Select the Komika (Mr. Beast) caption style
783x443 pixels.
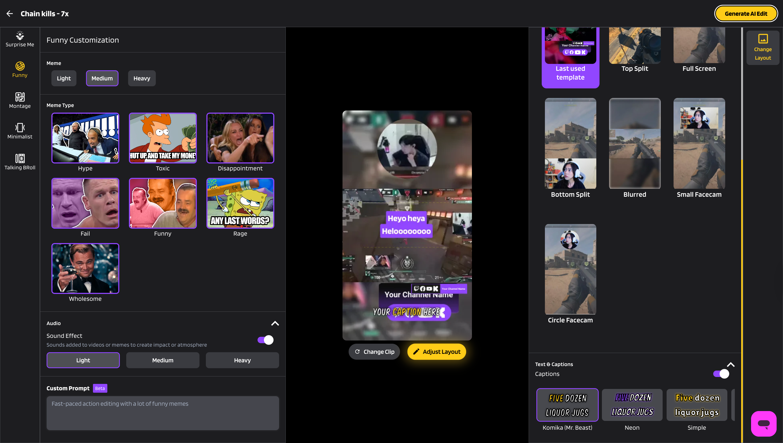[x=567, y=405]
